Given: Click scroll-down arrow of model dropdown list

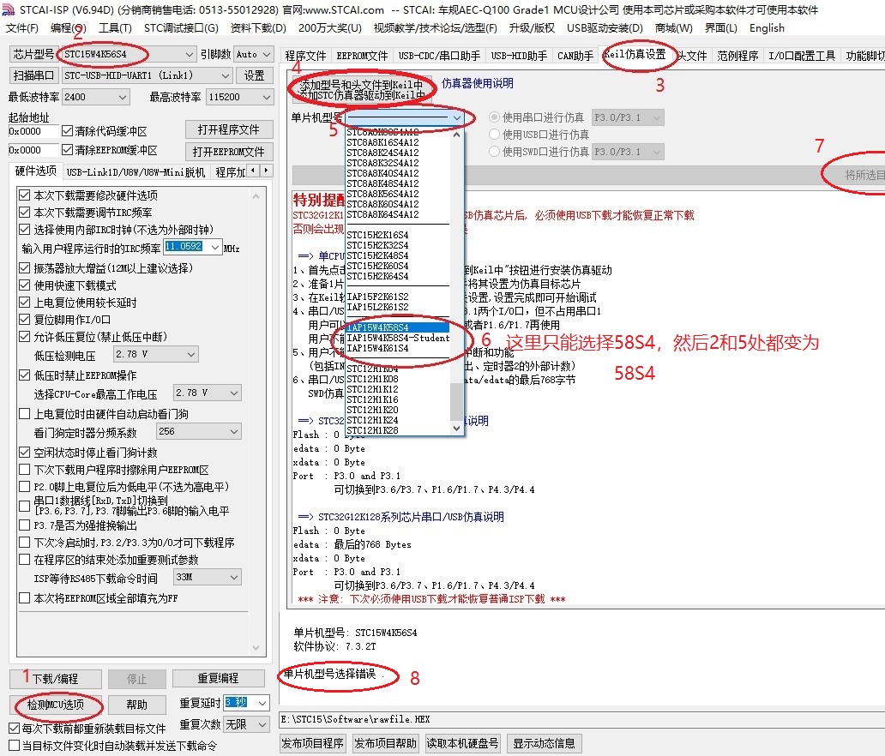Looking at the screenshot, I should pyautogui.click(x=456, y=429).
